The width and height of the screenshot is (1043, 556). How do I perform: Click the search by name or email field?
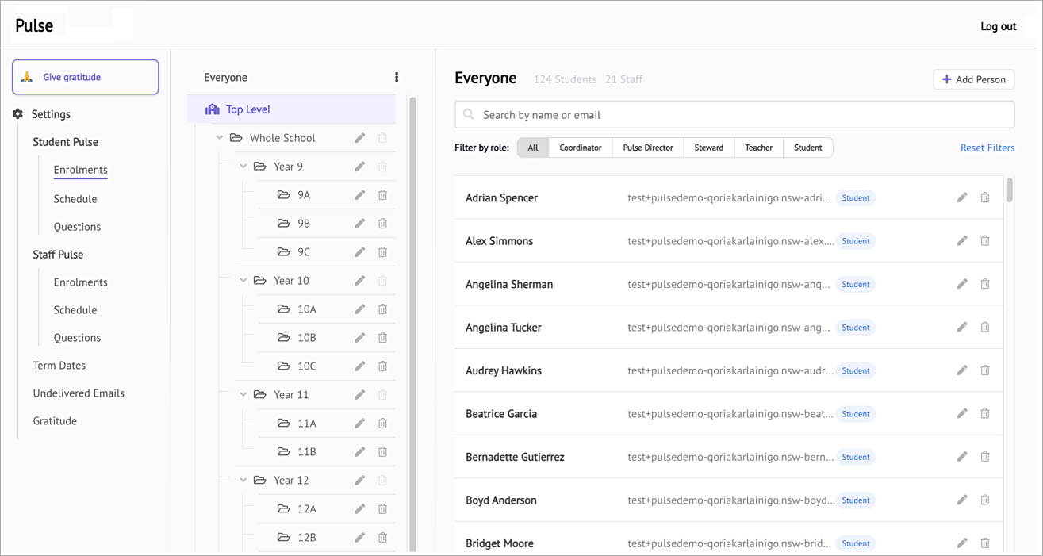(734, 115)
